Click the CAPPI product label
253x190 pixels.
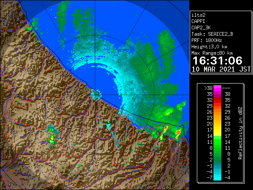(198, 21)
